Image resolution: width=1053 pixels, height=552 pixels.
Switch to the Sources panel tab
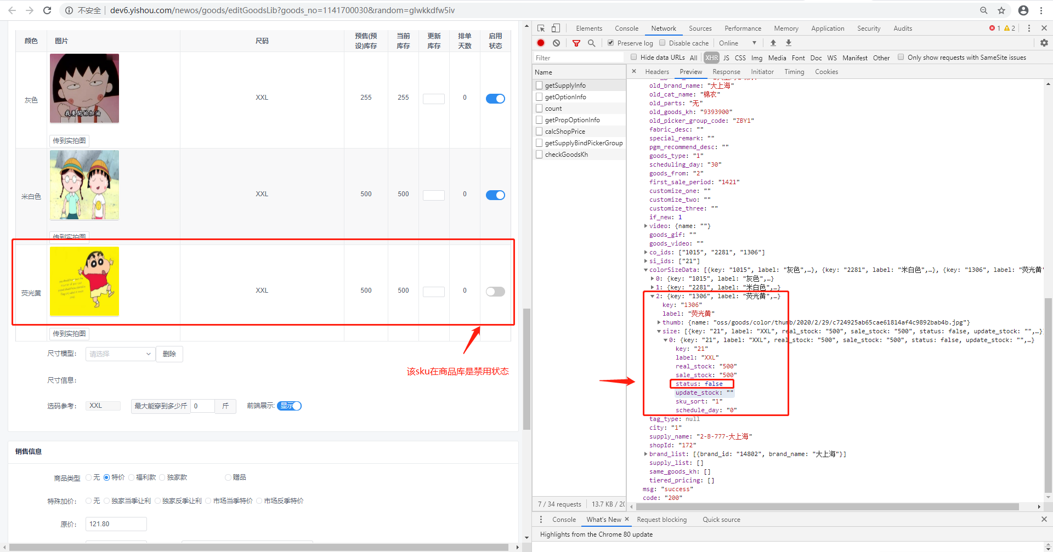[x=700, y=28]
